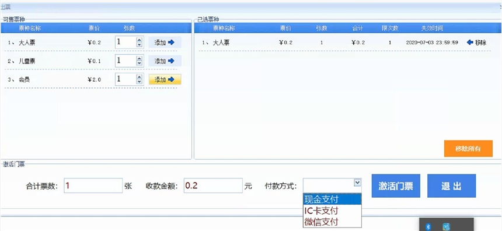This screenshot has height=231, width=502.
Task: Click 合计 column header in 已选票种
Action: pos(358,29)
